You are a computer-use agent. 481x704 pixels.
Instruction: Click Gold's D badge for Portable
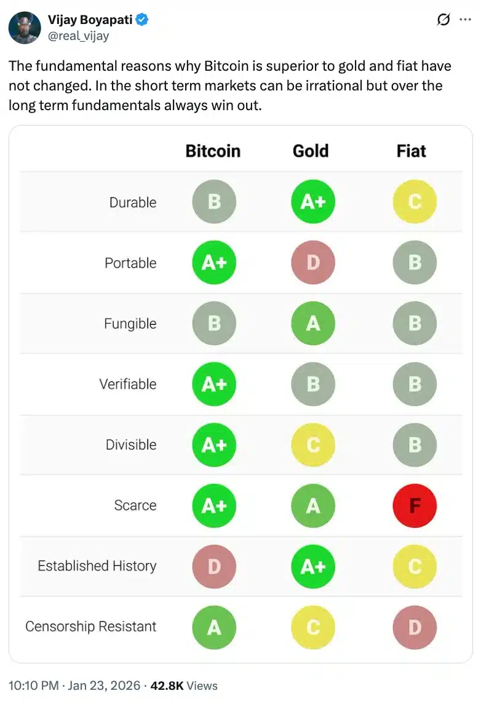(312, 262)
